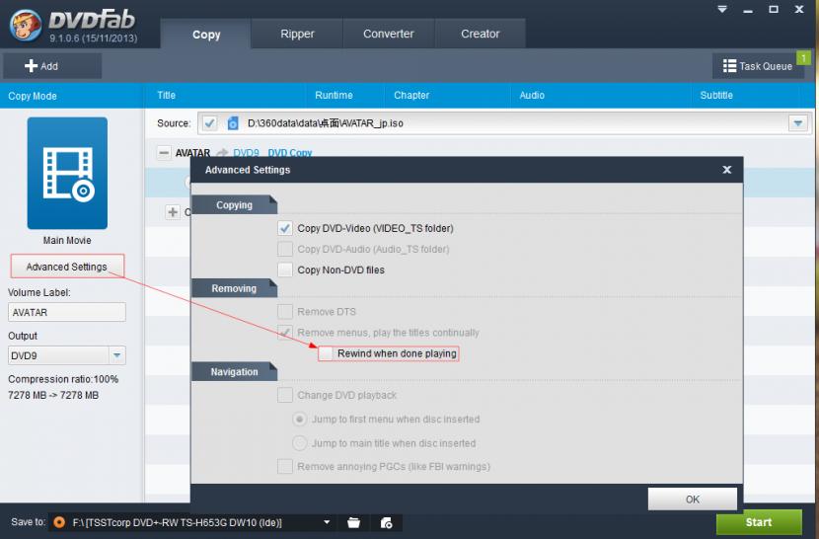
Task: Expand the plus row under AVATAR
Action: coord(173,211)
